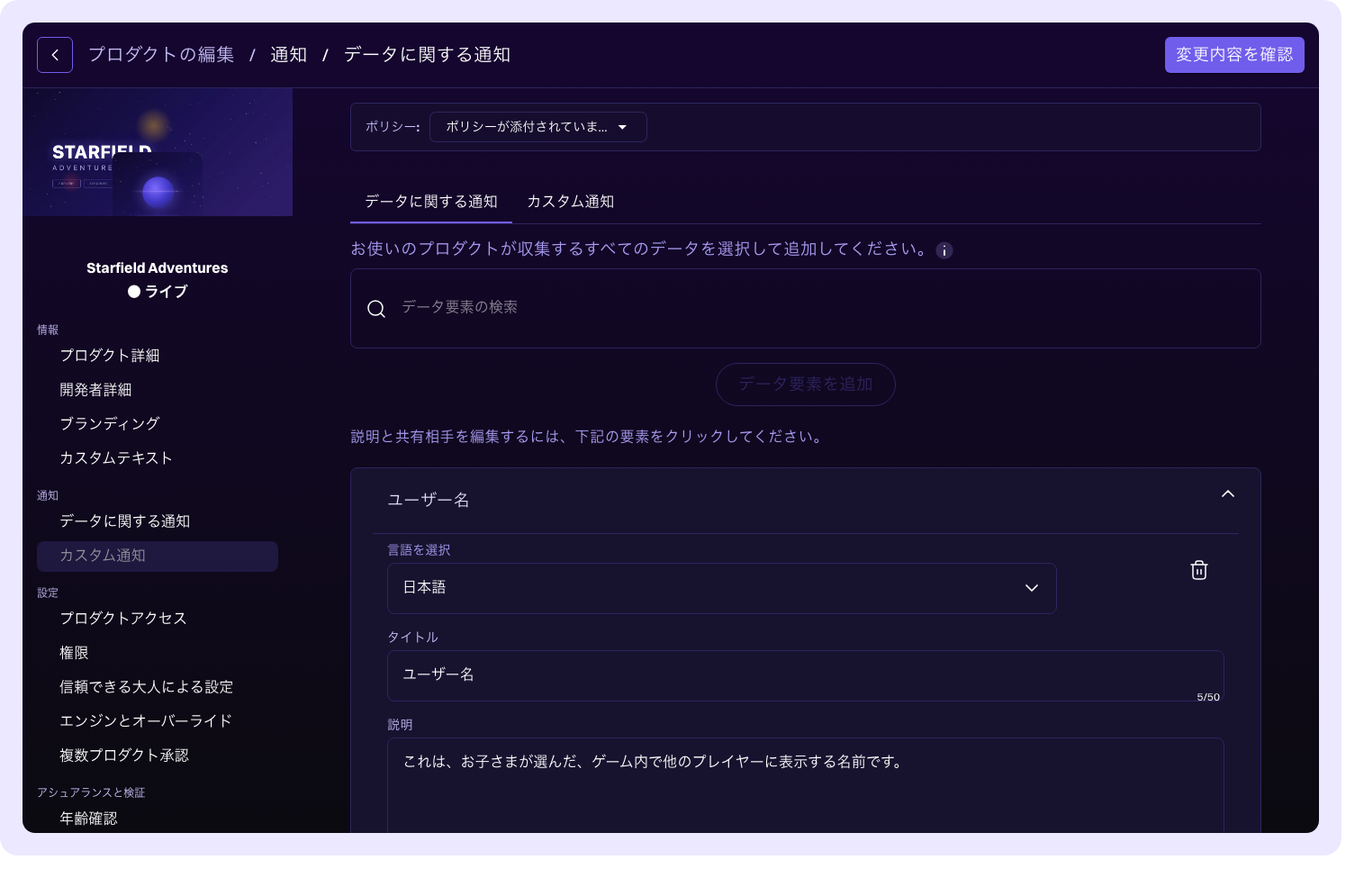Image resolution: width=1364 pixels, height=878 pixels.
Task: Click 通知 breadcrumb link
Action: [x=289, y=55]
